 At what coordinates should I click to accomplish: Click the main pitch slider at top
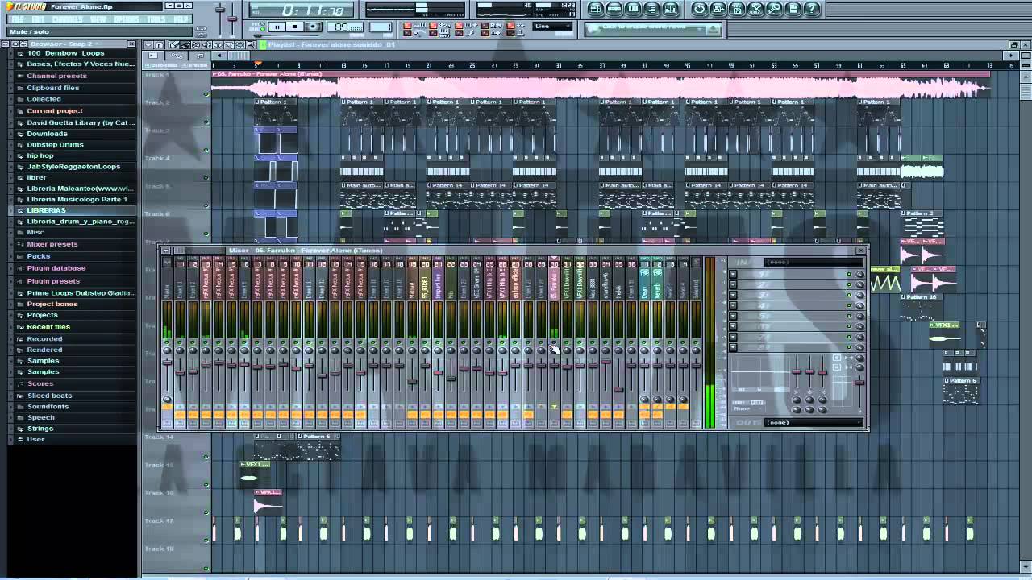231,18
